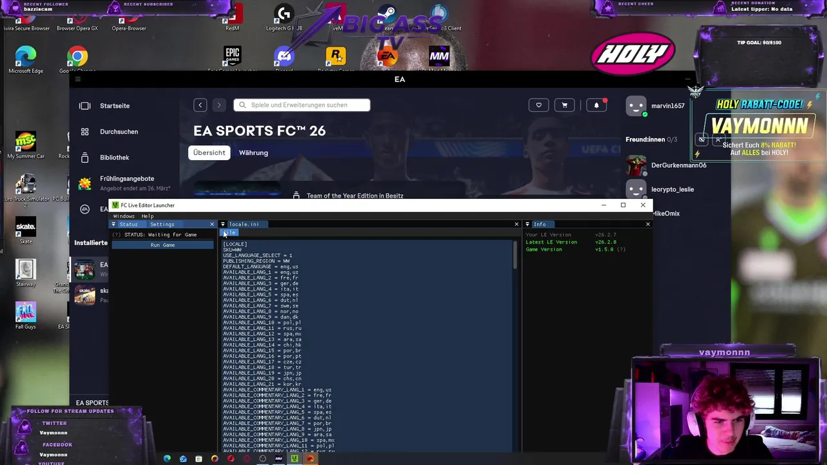Image resolution: width=827 pixels, height=465 pixels.
Task: Click the Edge icon in the taskbar
Action: tap(167, 459)
